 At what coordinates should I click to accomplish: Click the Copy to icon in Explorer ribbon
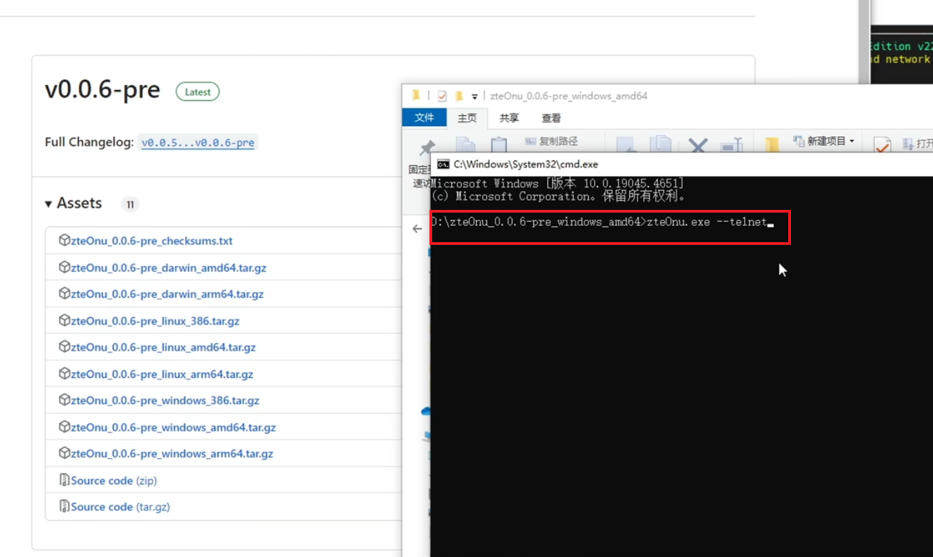661,144
